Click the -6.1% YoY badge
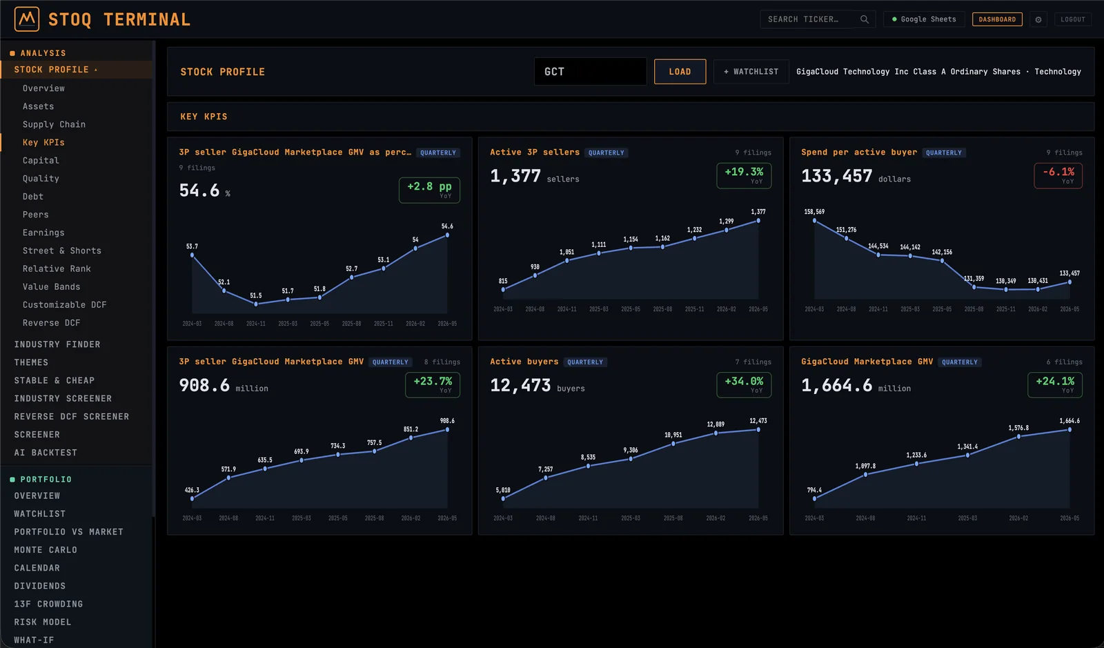The width and height of the screenshot is (1104, 648). click(x=1058, y=175)
